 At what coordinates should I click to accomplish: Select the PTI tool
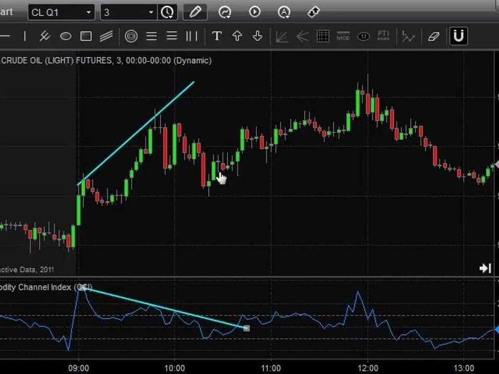tap(384, 36)
